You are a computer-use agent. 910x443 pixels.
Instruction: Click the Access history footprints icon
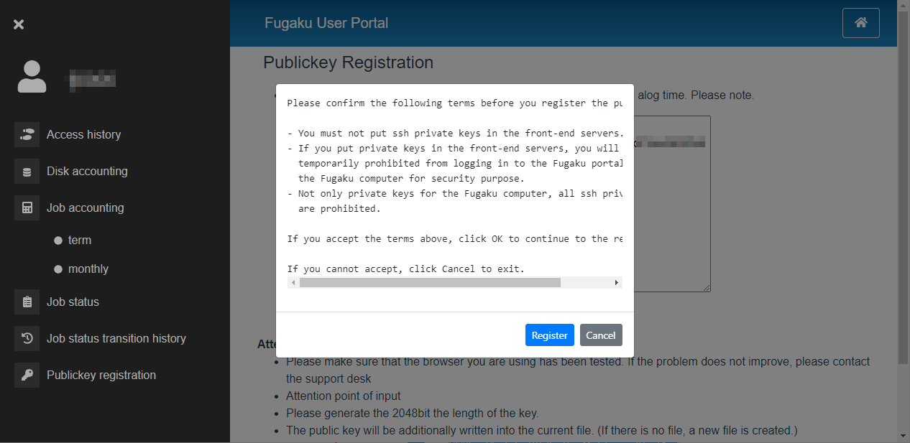[x=27, y=134]
